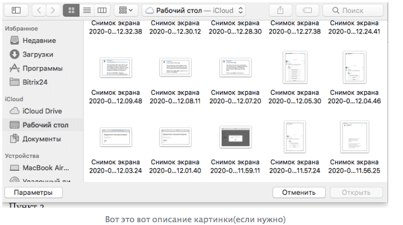Click the Избранное sidebar section header
Screen dimensions: 403x225
21,28
